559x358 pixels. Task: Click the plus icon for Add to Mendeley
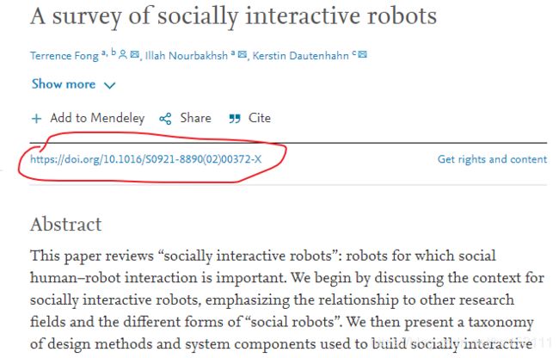[36, 119]
